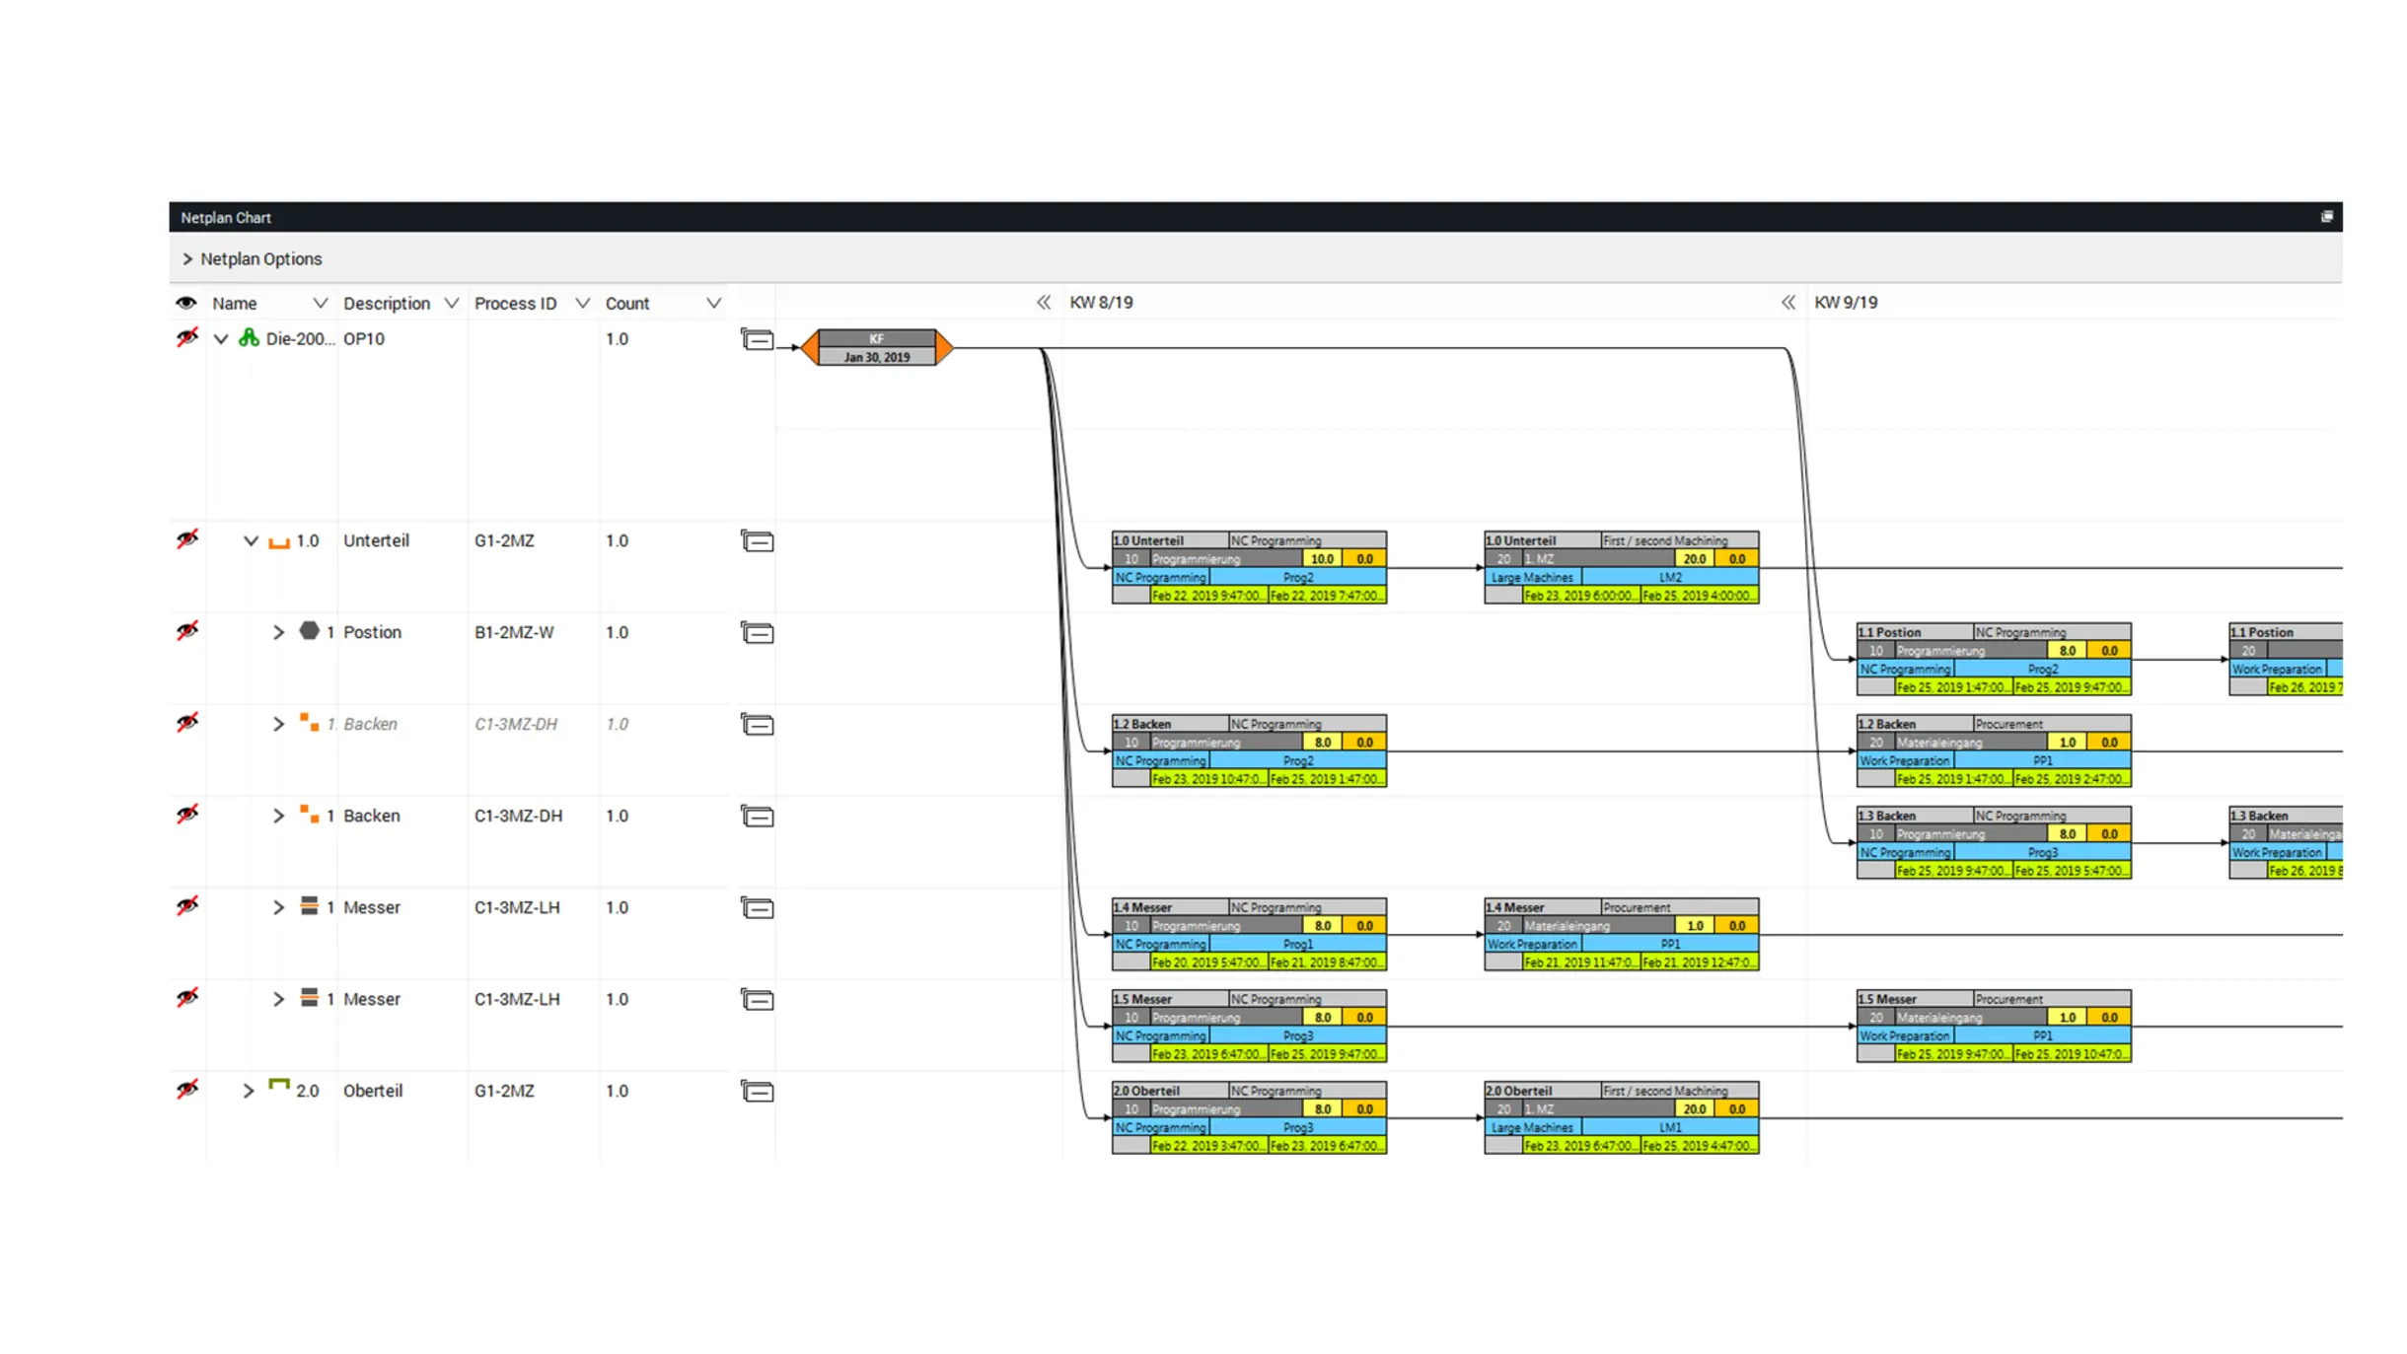Select the orange KF Jan 30, 2019 milestone

877,348
